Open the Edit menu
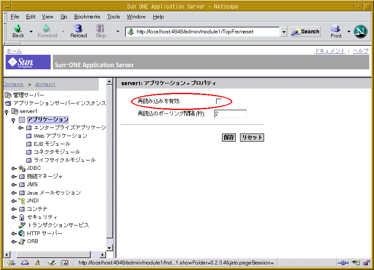The height and width of the screenshot is (270, 374). pos(30,17)
